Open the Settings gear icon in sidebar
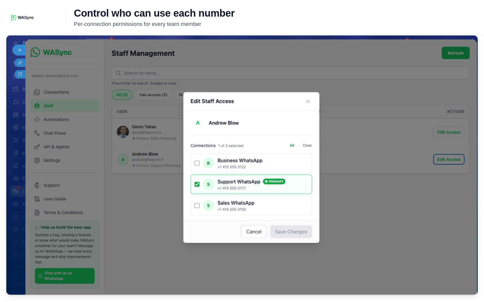The image size is (484, 302). 37,160
